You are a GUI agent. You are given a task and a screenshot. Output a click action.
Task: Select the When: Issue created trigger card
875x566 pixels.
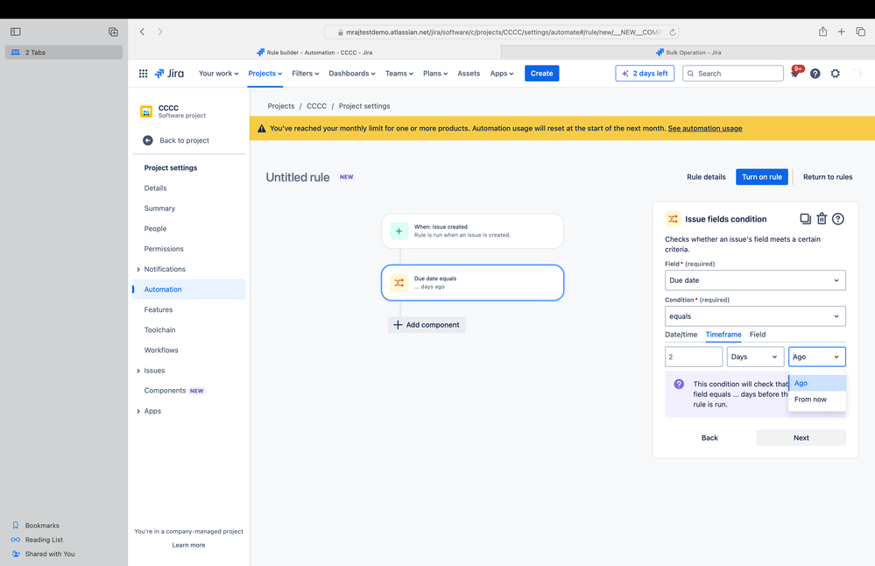pyautogui.click(x=473, y=230)
